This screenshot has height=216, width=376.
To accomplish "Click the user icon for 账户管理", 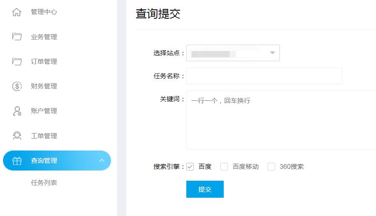I will click(17, 111).
